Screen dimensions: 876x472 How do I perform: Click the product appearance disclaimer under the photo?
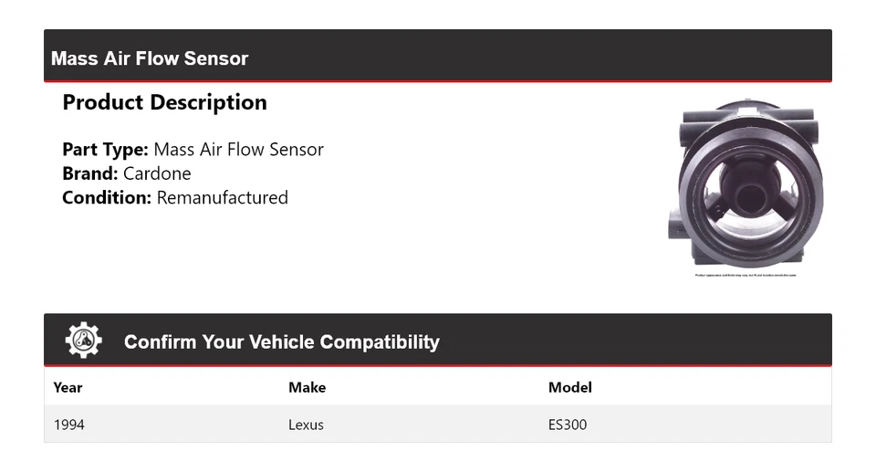tap(745, 275)
